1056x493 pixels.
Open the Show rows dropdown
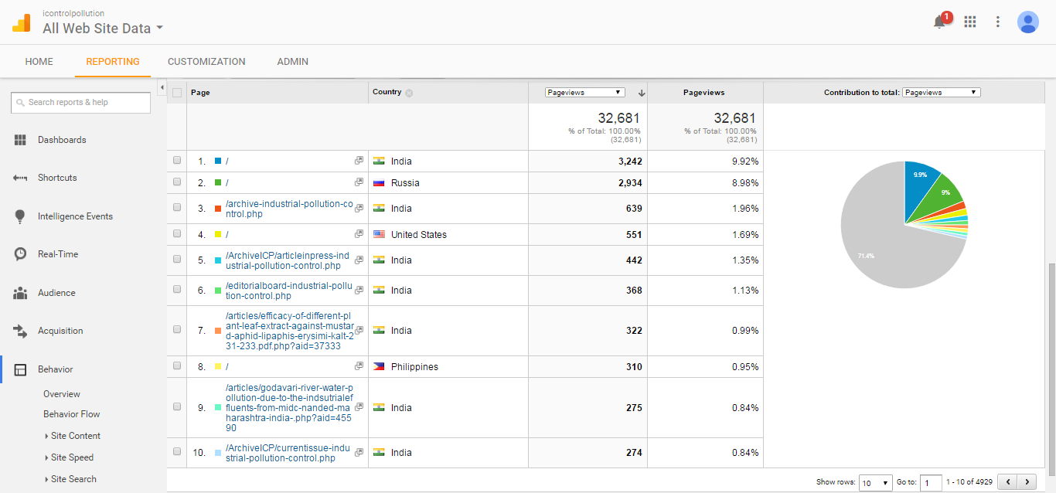click(875, 483)
